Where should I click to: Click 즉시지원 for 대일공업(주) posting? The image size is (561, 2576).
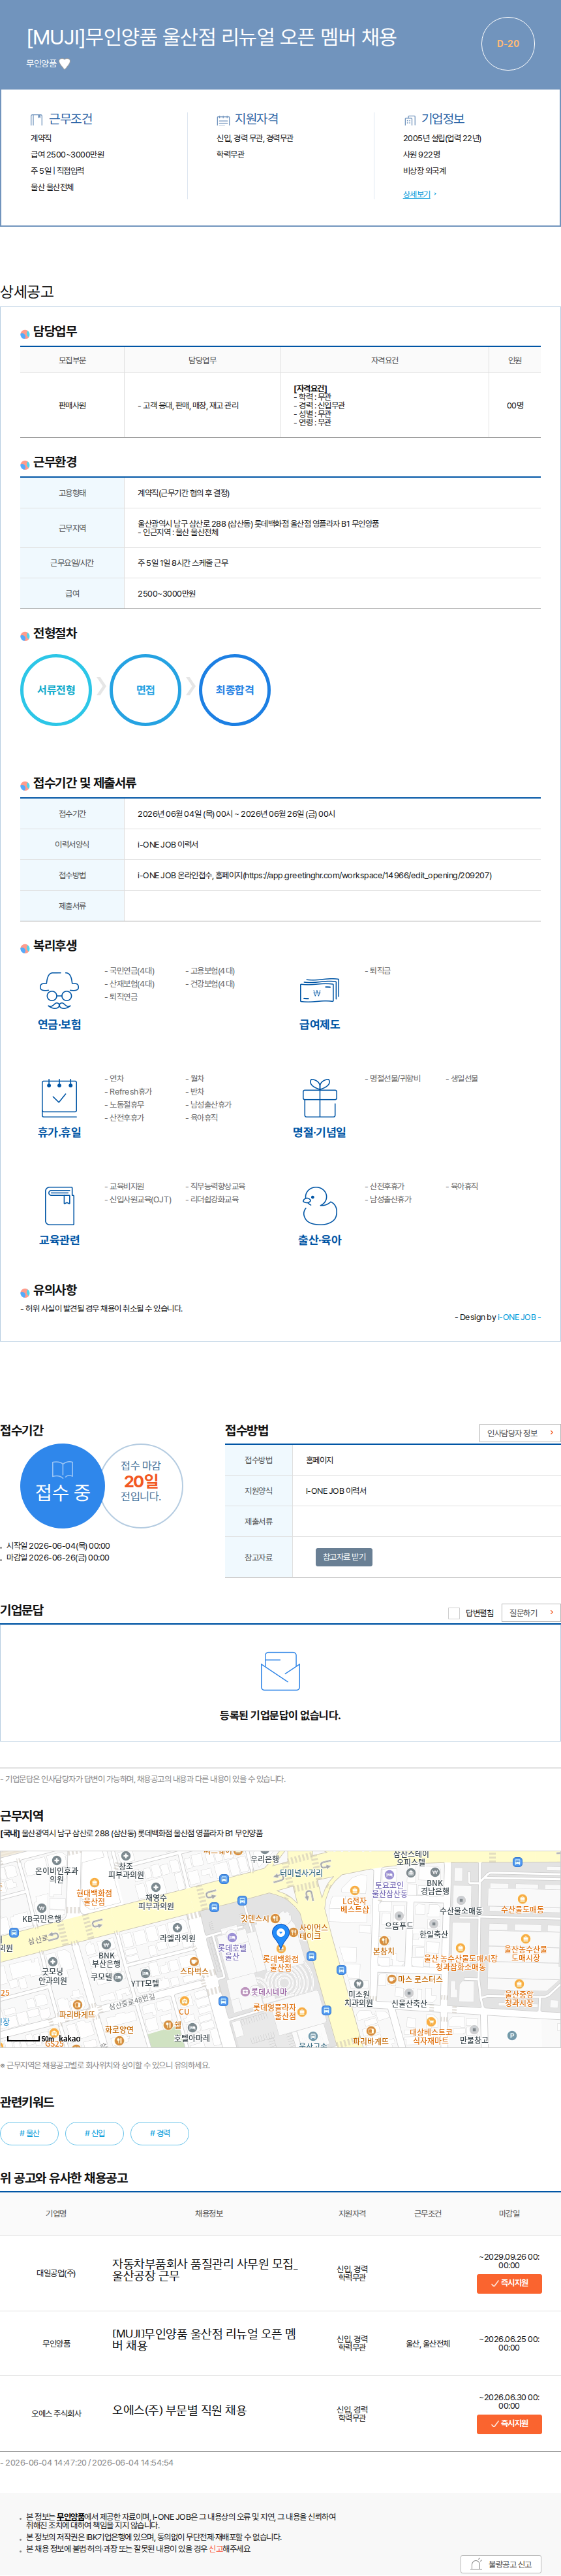point(509,2283)
